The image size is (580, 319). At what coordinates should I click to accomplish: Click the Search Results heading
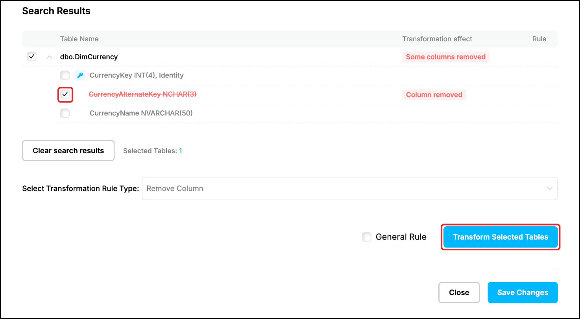[56, 11]
